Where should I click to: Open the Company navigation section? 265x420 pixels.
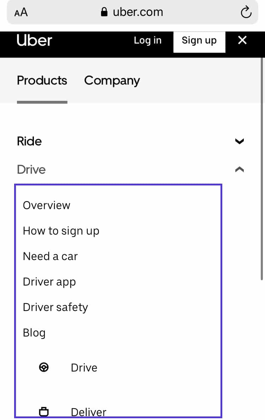(112, 81)
